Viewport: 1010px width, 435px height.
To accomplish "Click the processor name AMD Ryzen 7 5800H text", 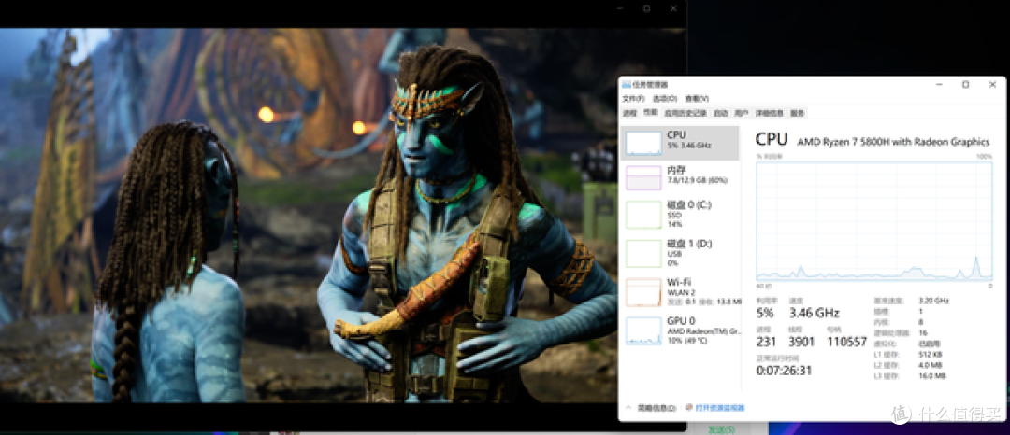I will [x=893, y=142].
